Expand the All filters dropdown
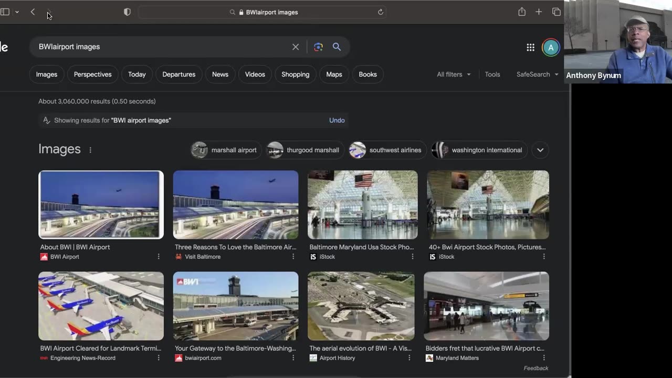The width and height of the screenshot is (672, 378). [454, 75]
